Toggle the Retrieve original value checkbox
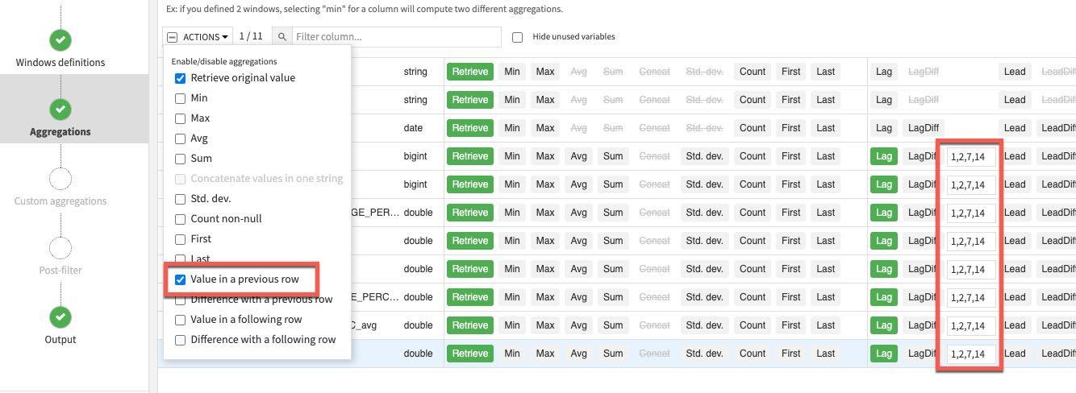1076x393 pixels. pyautogui.click(x=181, y=78)
